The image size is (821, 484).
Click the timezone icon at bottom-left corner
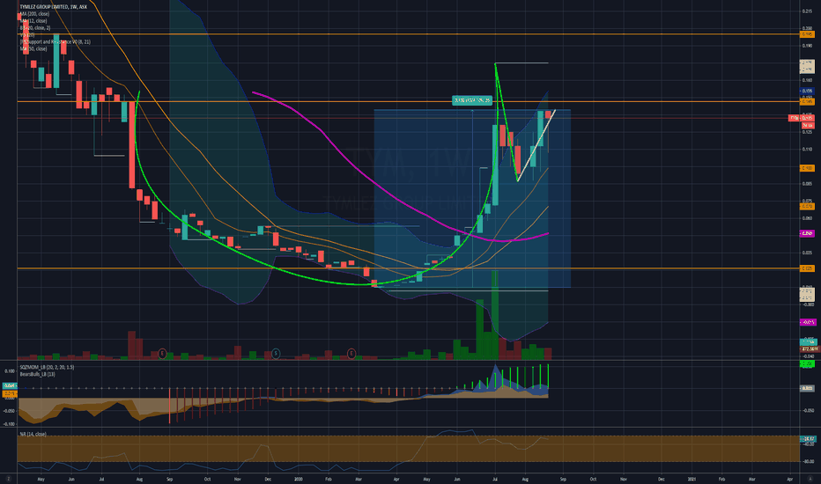pyautogui.click(x=9, y=479)
